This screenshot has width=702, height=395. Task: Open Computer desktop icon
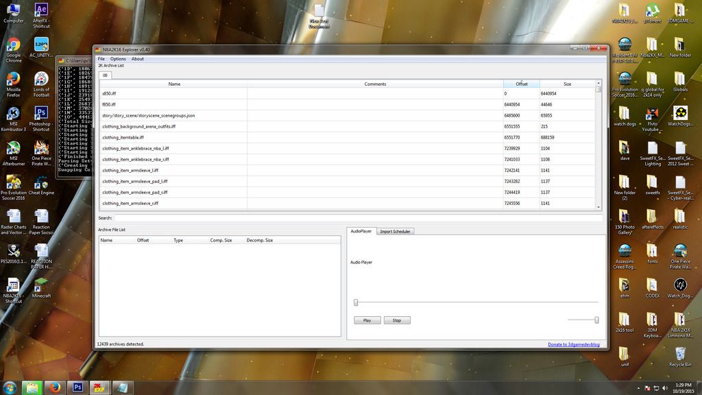tap(14, 14)
